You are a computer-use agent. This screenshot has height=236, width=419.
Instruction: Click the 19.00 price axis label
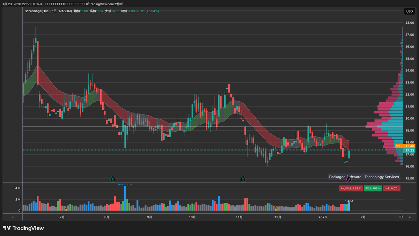point(410,131)
